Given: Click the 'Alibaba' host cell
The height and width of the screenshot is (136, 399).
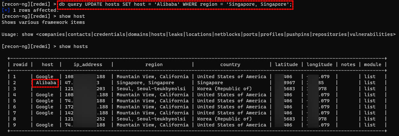Looking at the screenshot, I should click(46, 83).
